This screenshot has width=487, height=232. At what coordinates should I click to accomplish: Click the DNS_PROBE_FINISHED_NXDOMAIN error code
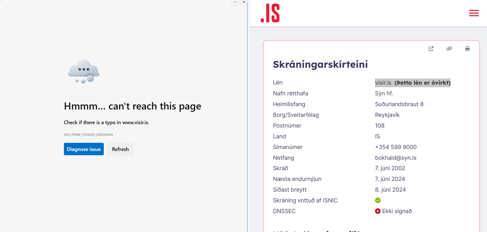point(88,135)
